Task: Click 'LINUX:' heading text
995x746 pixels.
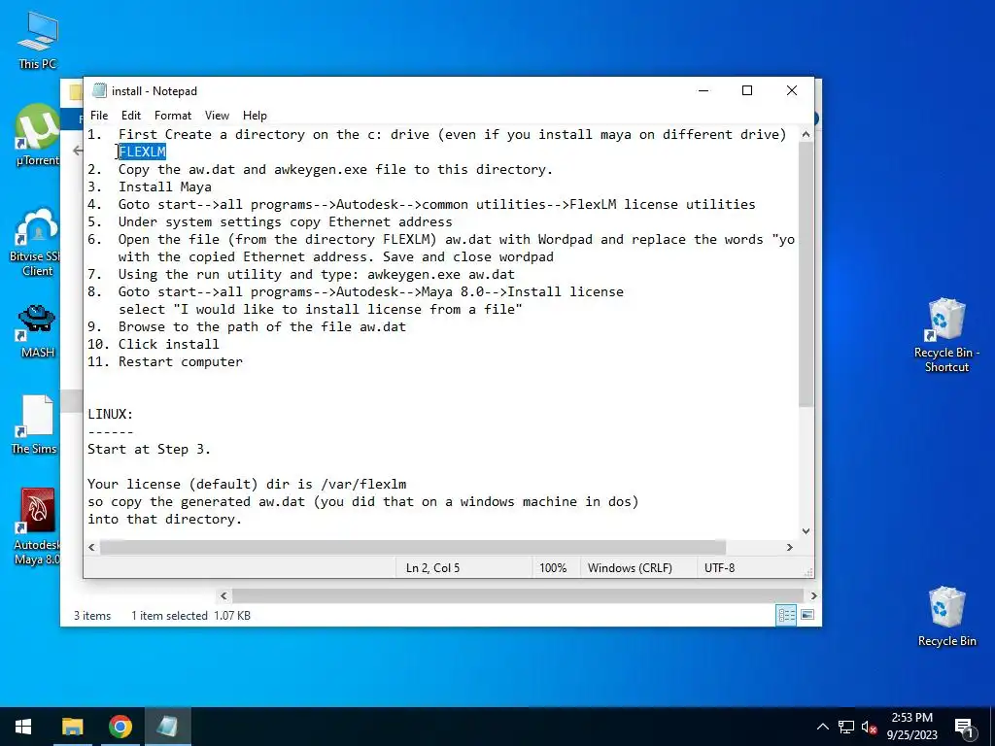Action: pyautogui.click(x=111, y=414)
